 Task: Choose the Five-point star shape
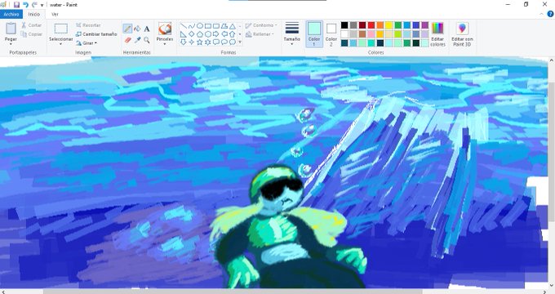[x=200, y=42]
